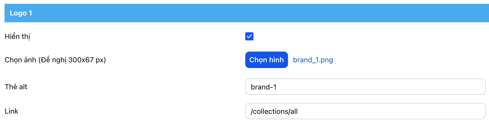Open the brand_1.png file link
Image resolution: width=489 pixels, height=124 pixels.
[x=313, y=60]
